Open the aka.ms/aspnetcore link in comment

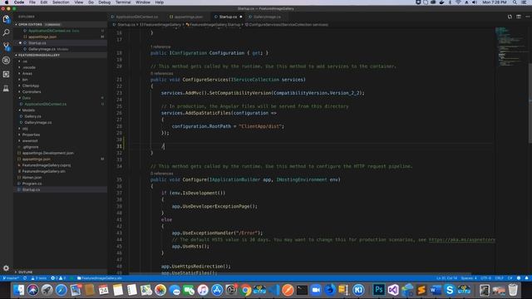pos(462,240)
